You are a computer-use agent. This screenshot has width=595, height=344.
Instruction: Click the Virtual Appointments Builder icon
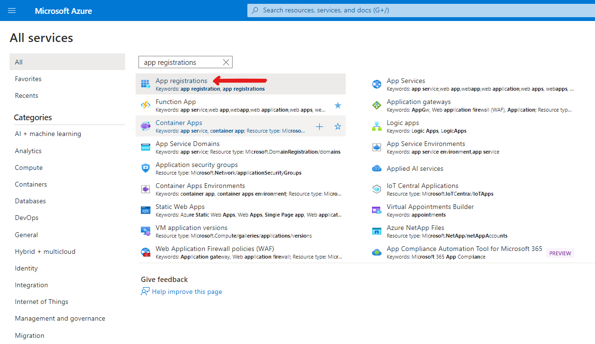coord(377,210)
